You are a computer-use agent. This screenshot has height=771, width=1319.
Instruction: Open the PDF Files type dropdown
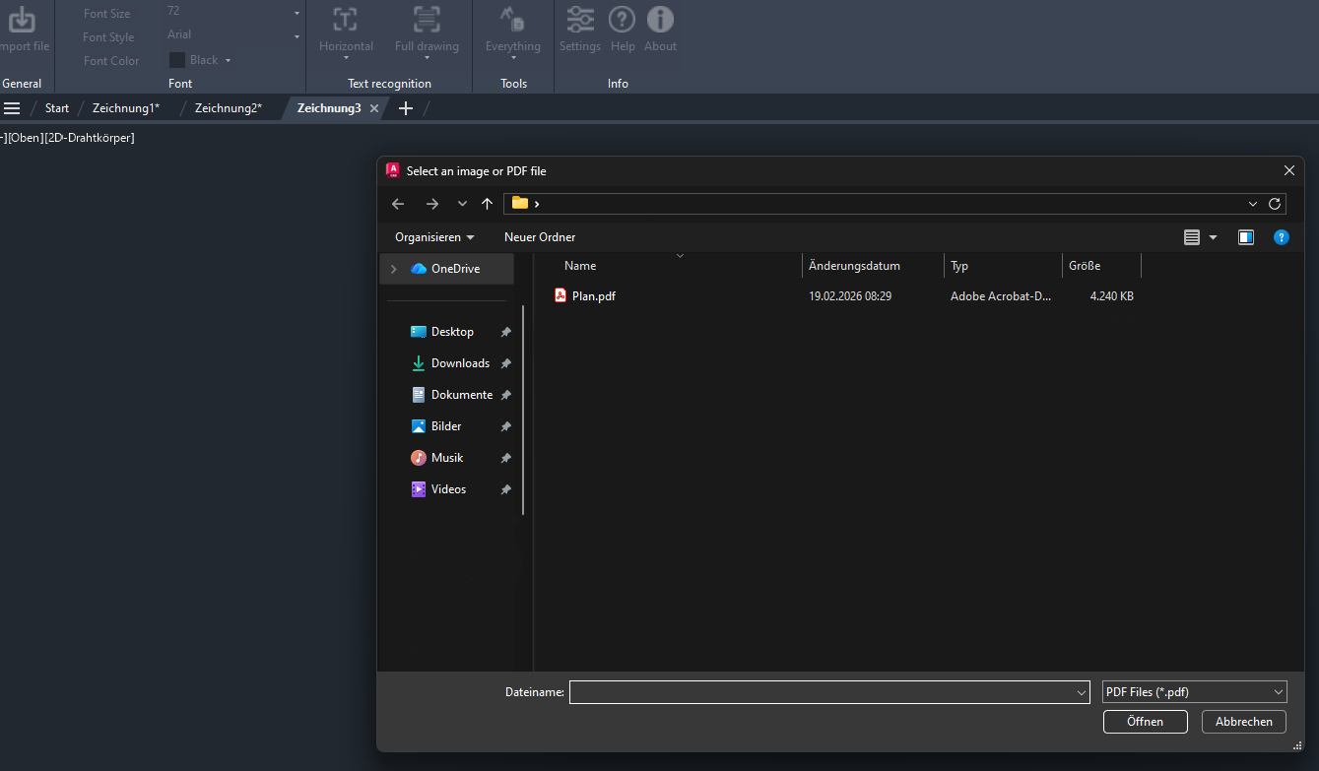[x=1194, y=692]
